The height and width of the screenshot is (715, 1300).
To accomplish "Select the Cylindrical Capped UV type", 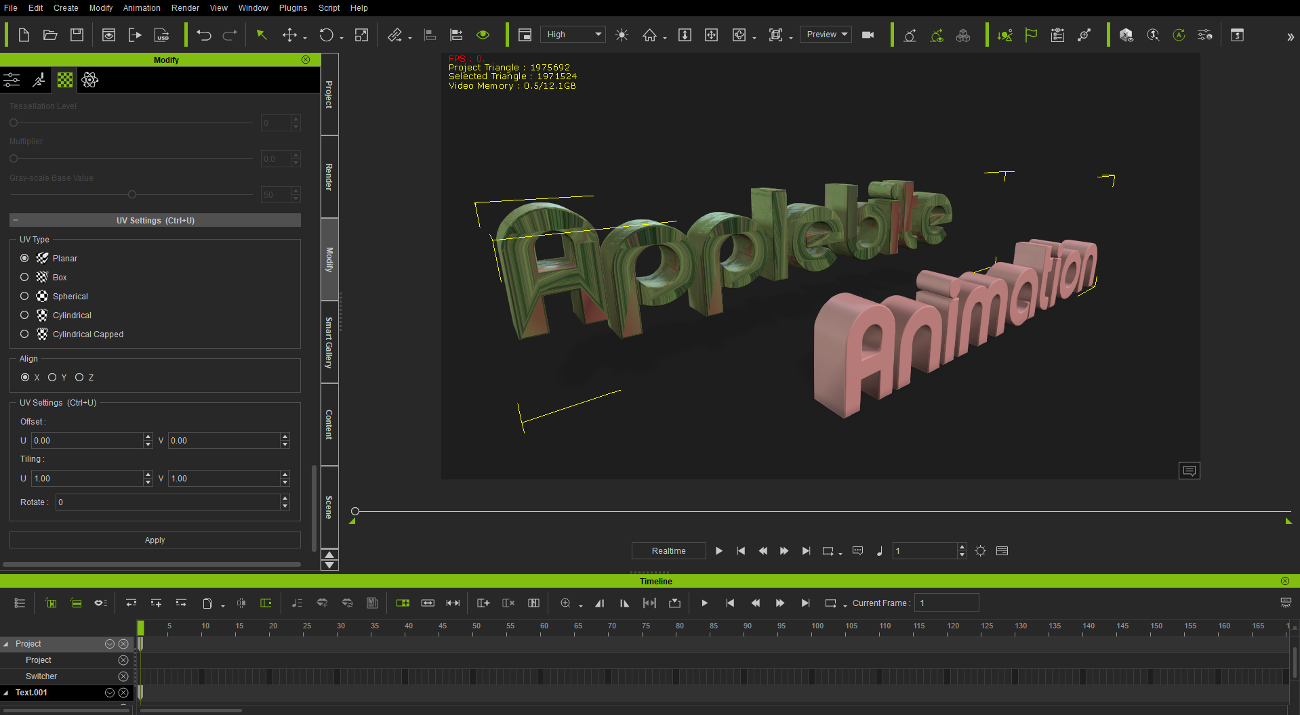I will [x=24, y=334].
